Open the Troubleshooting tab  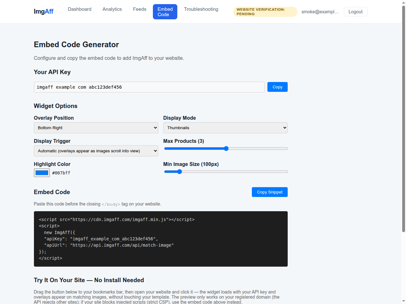[x=201, y=9]
